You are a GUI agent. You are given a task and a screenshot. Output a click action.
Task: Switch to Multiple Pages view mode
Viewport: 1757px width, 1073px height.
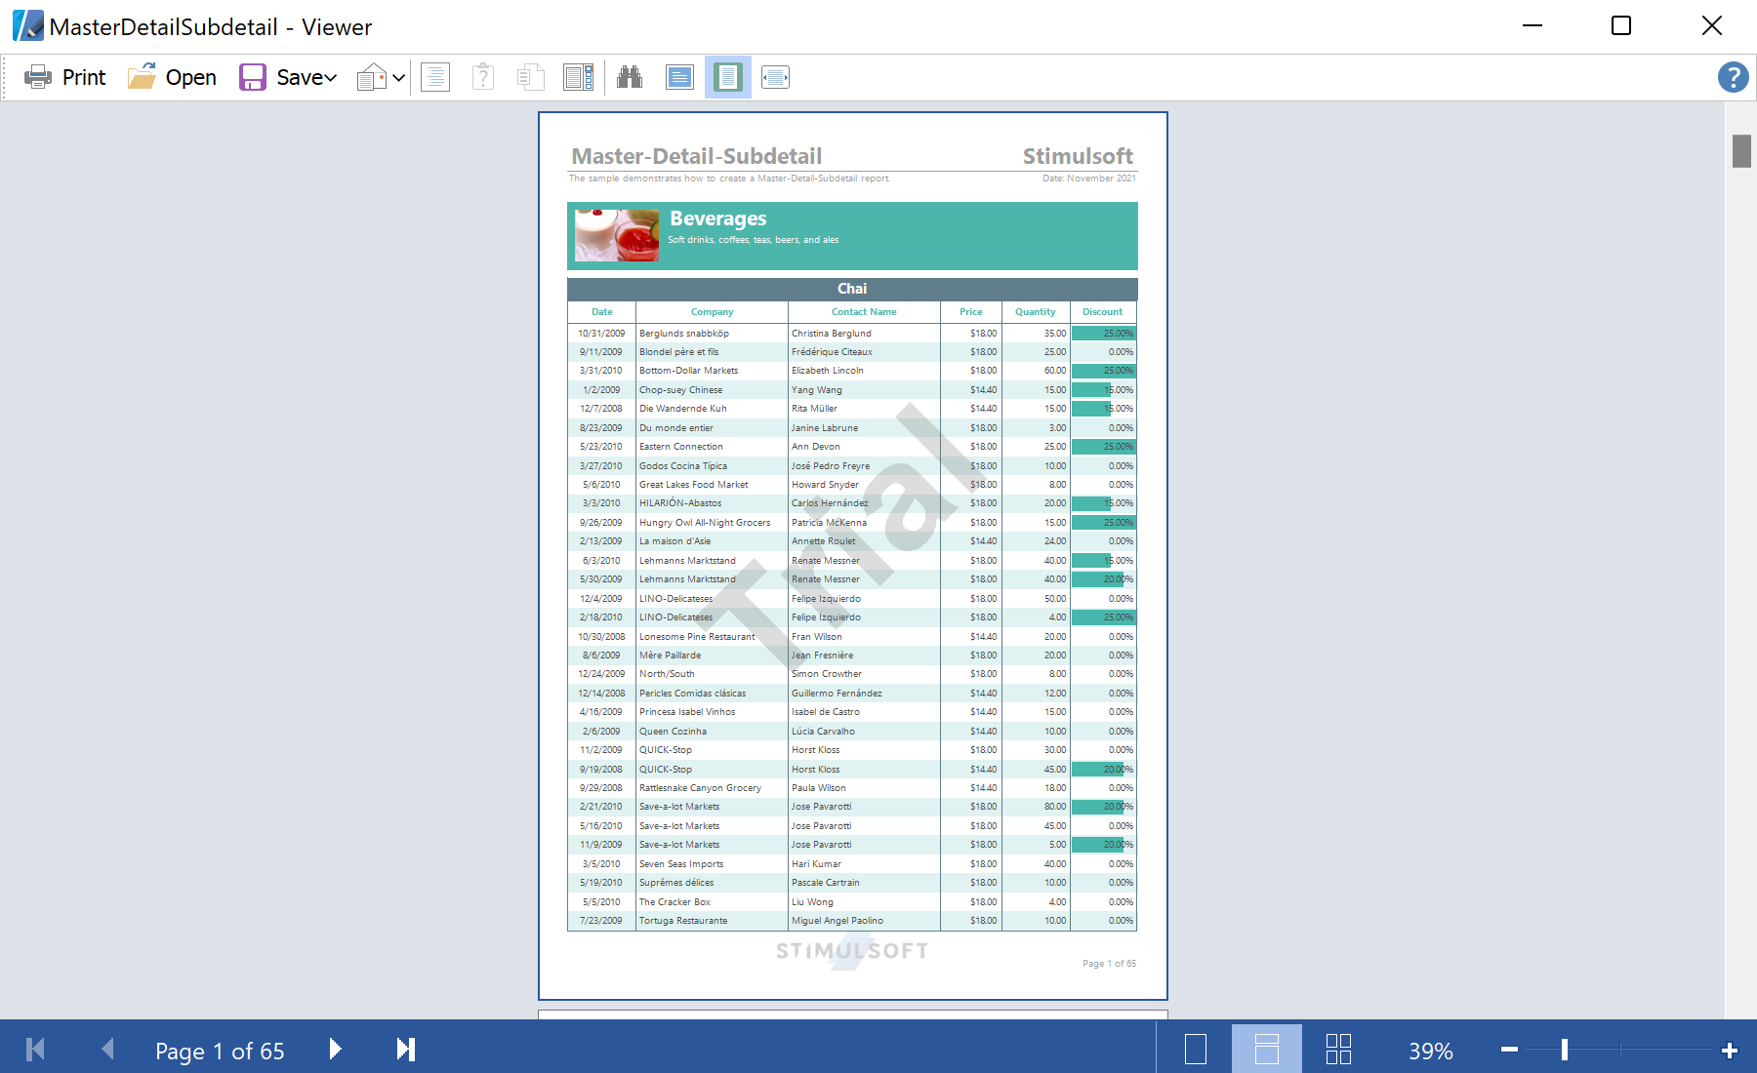(x=1338, y=1050)
